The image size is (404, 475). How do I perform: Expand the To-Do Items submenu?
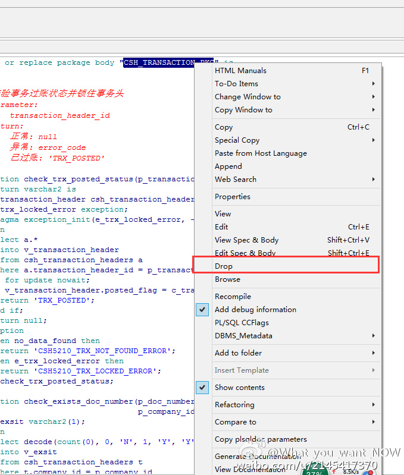(287, 84)
